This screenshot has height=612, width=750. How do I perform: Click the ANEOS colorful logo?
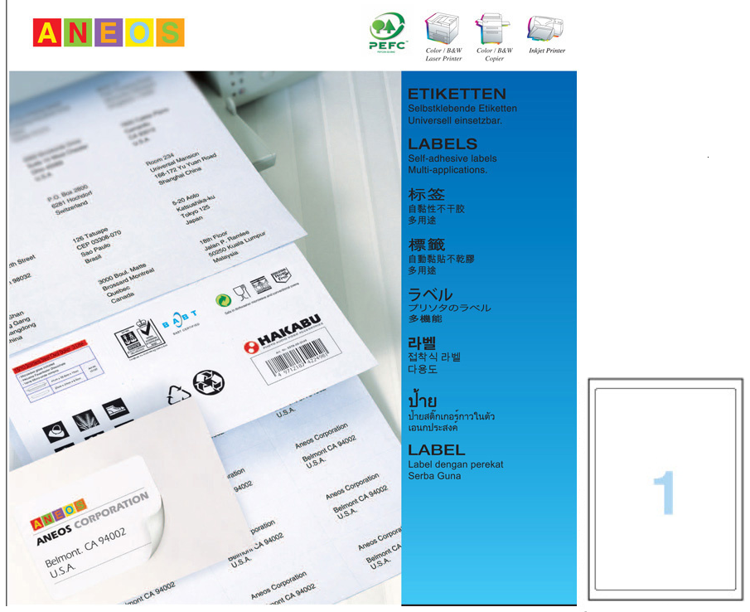(109, 32)
